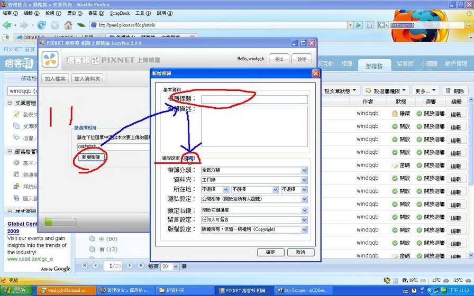Jump to the last page in the pagination
474x296 pixels.
pyautogui.click(x=141, y=265)
